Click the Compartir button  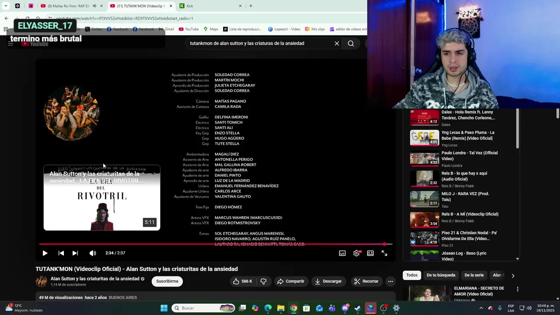tap(291, 281)
